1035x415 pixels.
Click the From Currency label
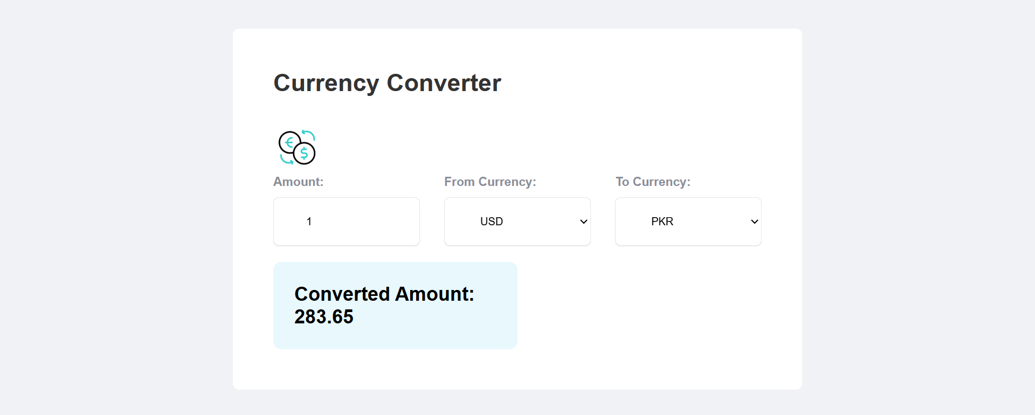(490, 182)
